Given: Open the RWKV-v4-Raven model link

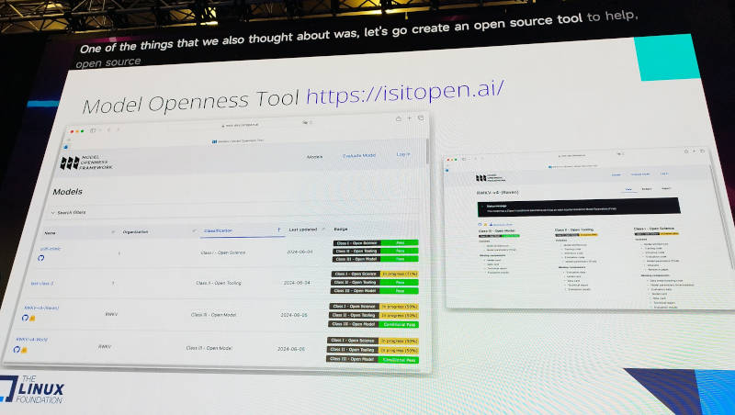Looking at the screenshot, I should (41, 308).
